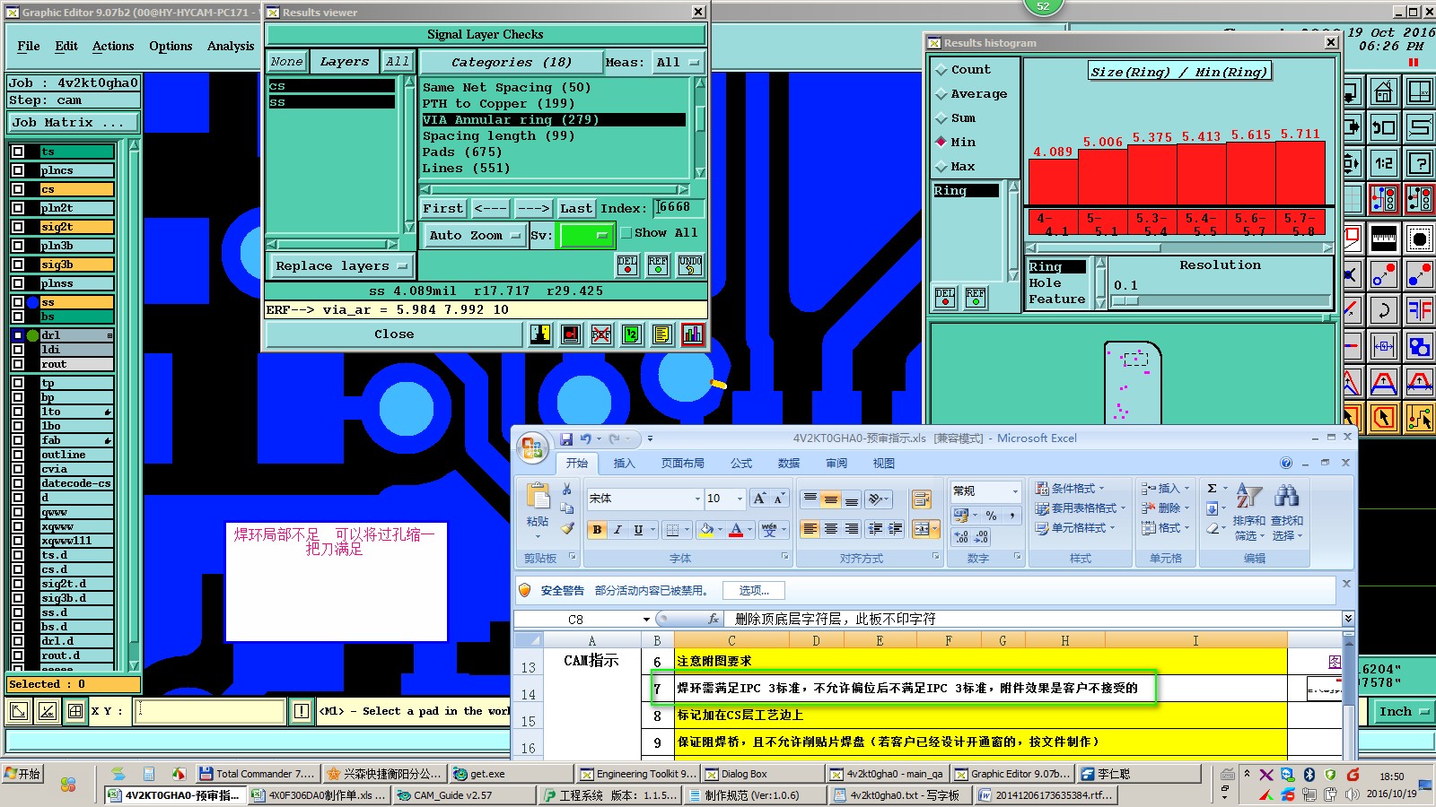1436x807 pixels.
Task: Click the overlapping blue shapes icon
Action: pyautogui.click(x=1419, y=346)
